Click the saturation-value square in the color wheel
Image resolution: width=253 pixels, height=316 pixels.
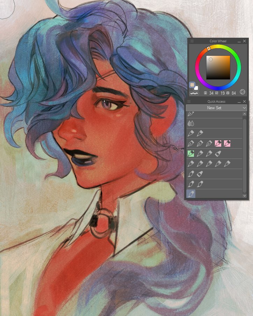pos(218,67)
